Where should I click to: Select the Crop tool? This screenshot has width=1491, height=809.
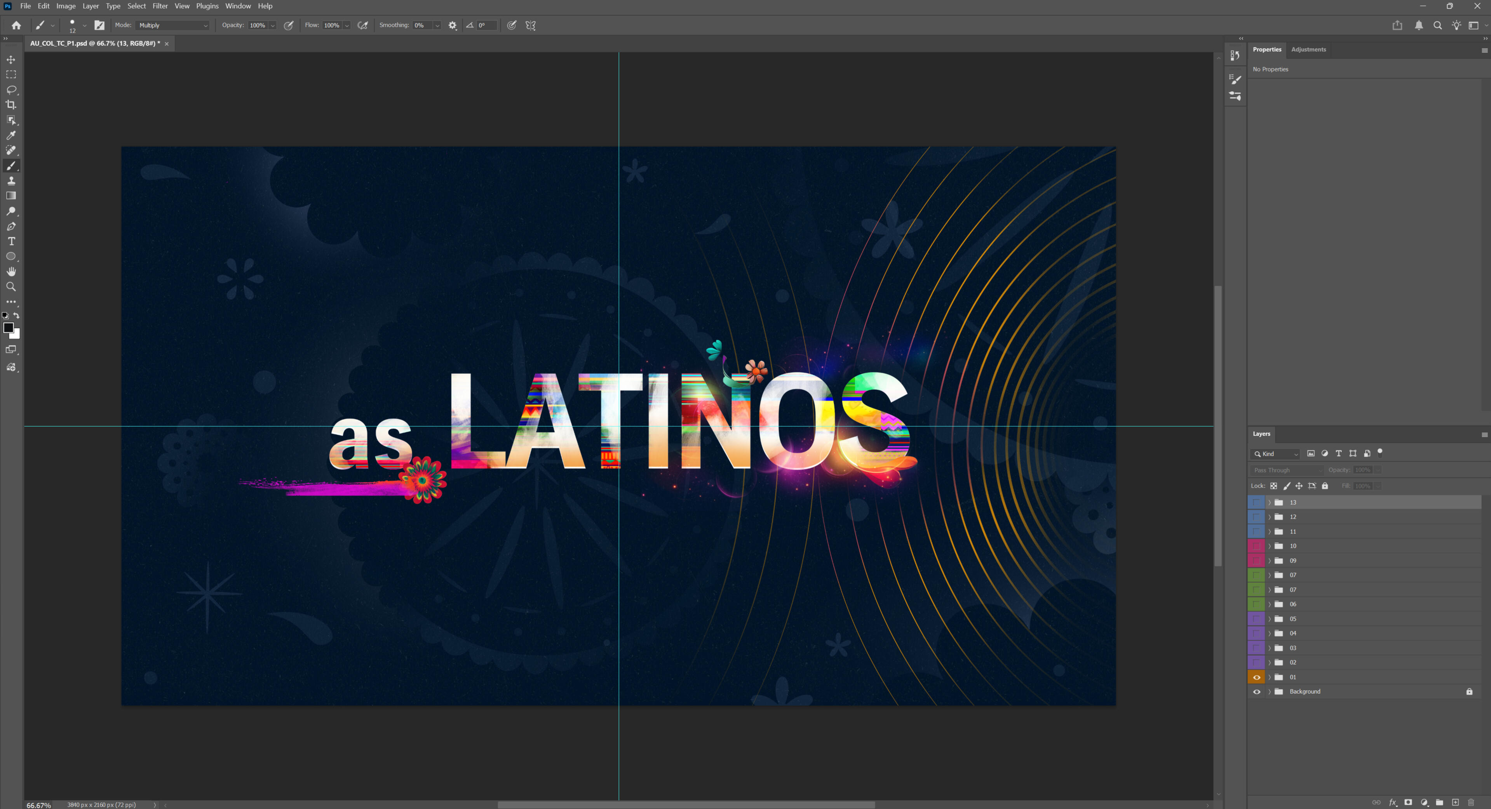coord(11,105)
